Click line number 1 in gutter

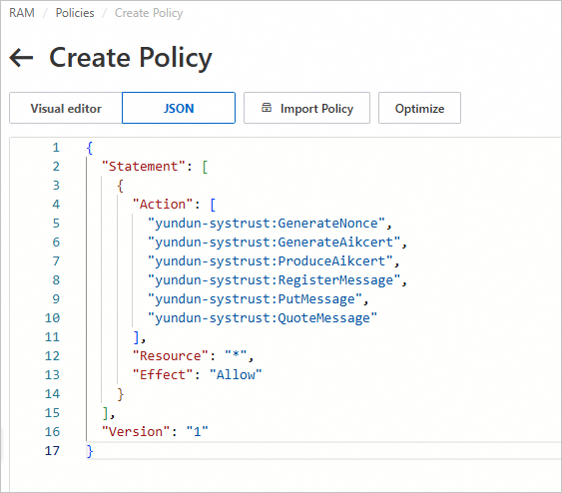56,148
